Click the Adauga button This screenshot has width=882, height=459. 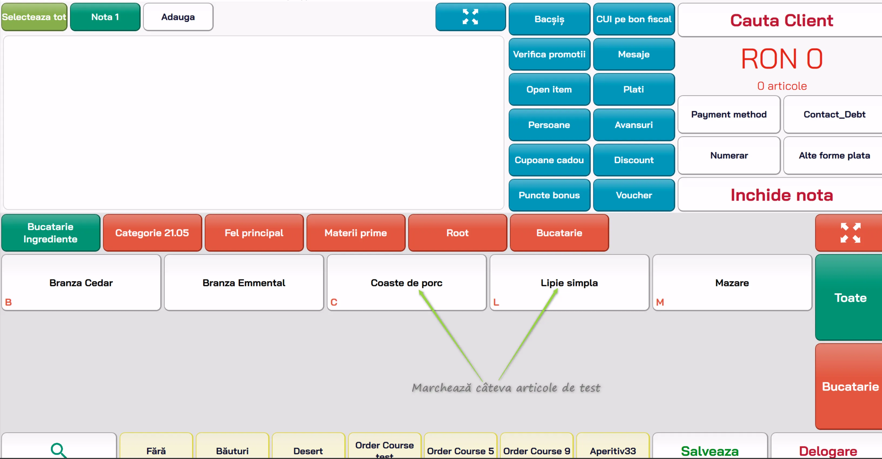point(178,17)
